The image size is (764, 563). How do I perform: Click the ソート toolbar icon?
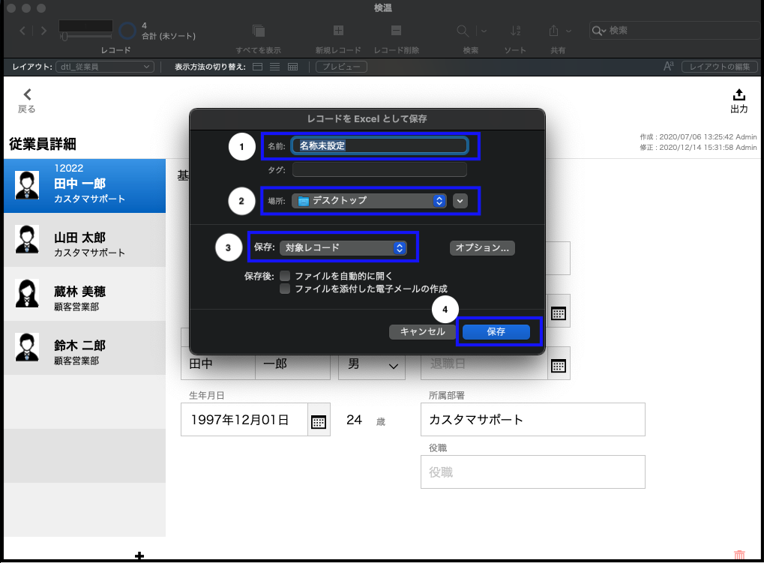point(515,31)
